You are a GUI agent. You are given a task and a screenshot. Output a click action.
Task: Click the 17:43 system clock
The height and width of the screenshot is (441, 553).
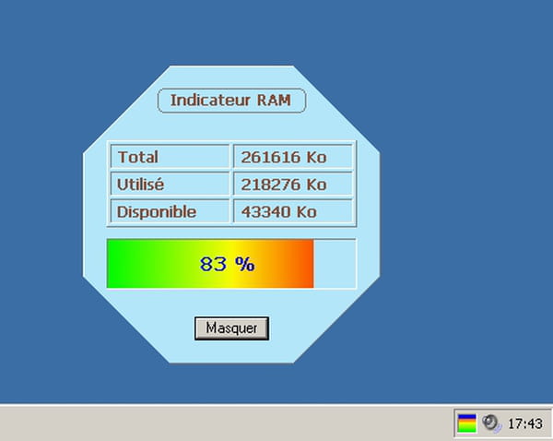[525, 423]
